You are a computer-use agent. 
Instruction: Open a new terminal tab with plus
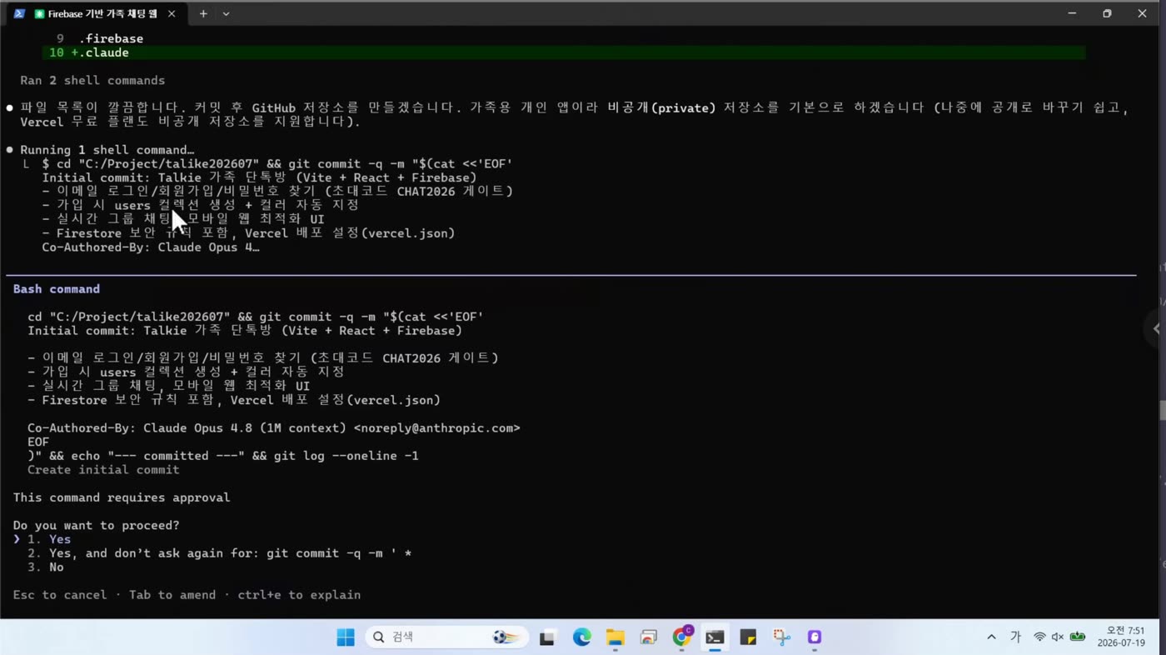[203, 14]
